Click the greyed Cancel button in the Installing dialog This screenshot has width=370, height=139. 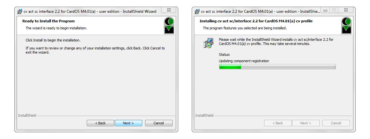[336, 123]
